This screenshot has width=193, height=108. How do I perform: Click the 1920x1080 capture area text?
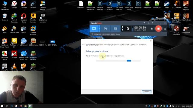108,34
